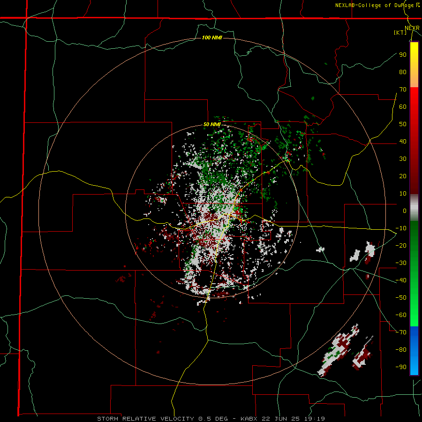Click the 70 label on velocity scale

403,90
